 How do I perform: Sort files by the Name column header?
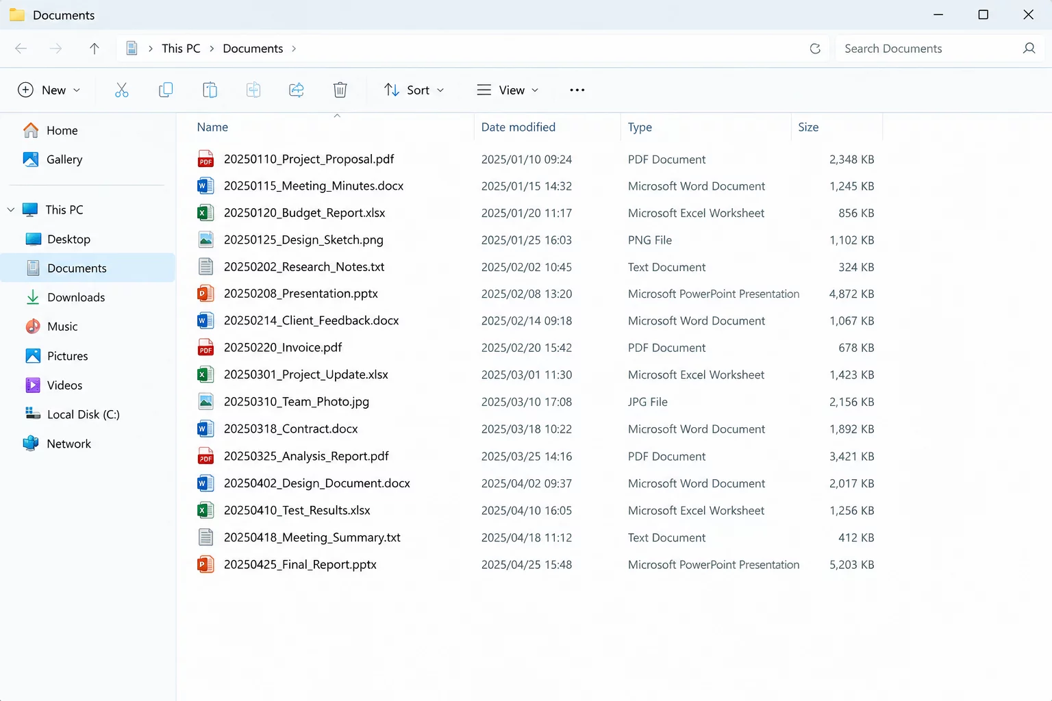click(x=212, y=127)
